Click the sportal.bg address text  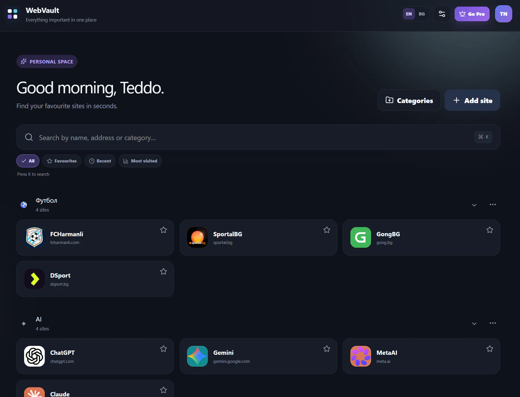point(223,243)
